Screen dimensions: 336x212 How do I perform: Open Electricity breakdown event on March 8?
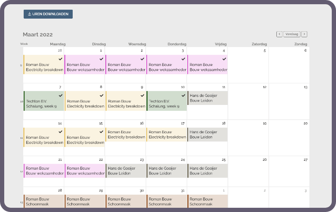[85, 101]
